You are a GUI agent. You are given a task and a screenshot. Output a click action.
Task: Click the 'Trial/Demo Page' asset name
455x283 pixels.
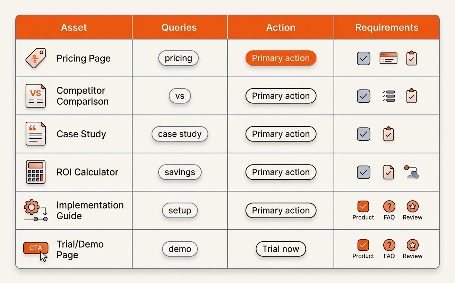point(80,249)
